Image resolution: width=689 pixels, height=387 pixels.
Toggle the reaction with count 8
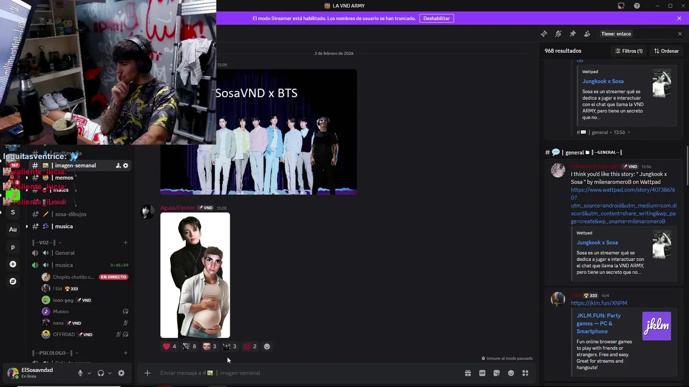(x=189, y=347)
